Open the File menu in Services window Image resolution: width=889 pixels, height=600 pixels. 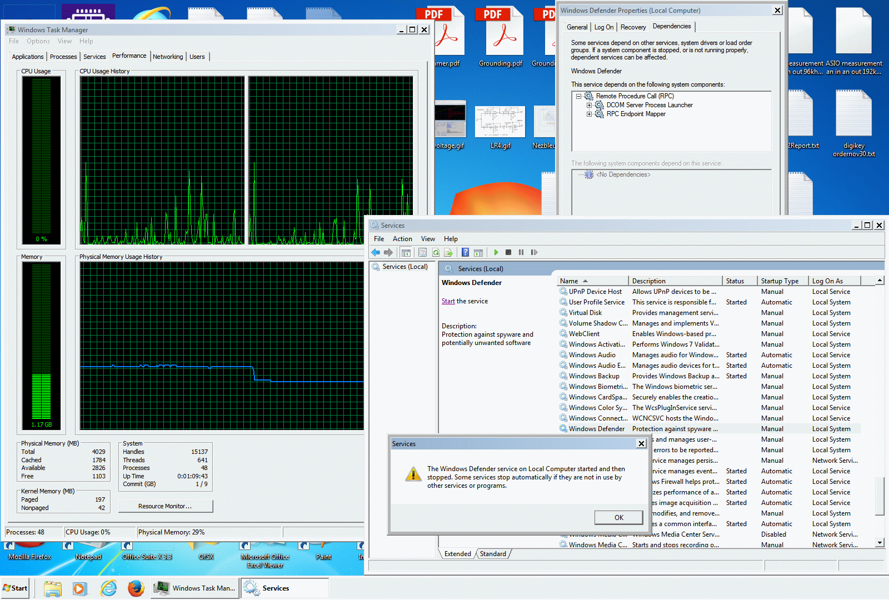coord(379,239)
